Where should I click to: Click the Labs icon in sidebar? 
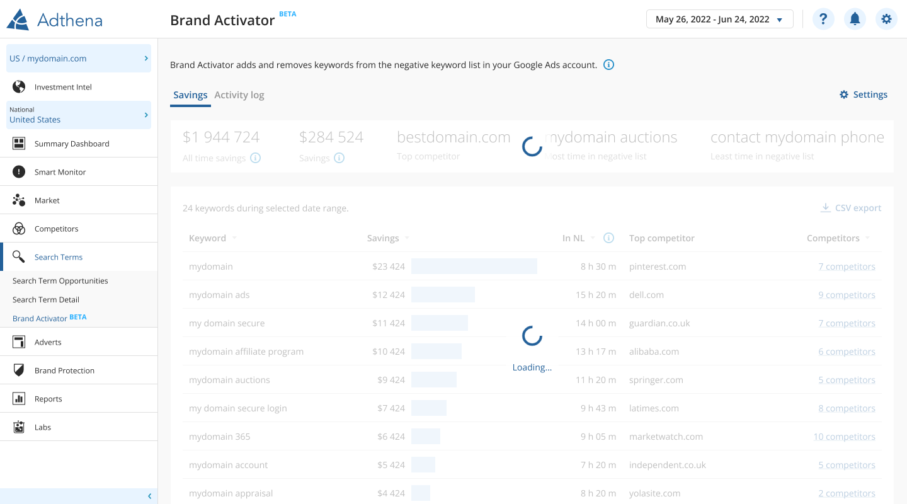point(19,427)
